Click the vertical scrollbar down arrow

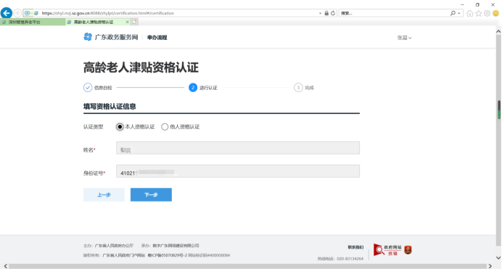498,258
